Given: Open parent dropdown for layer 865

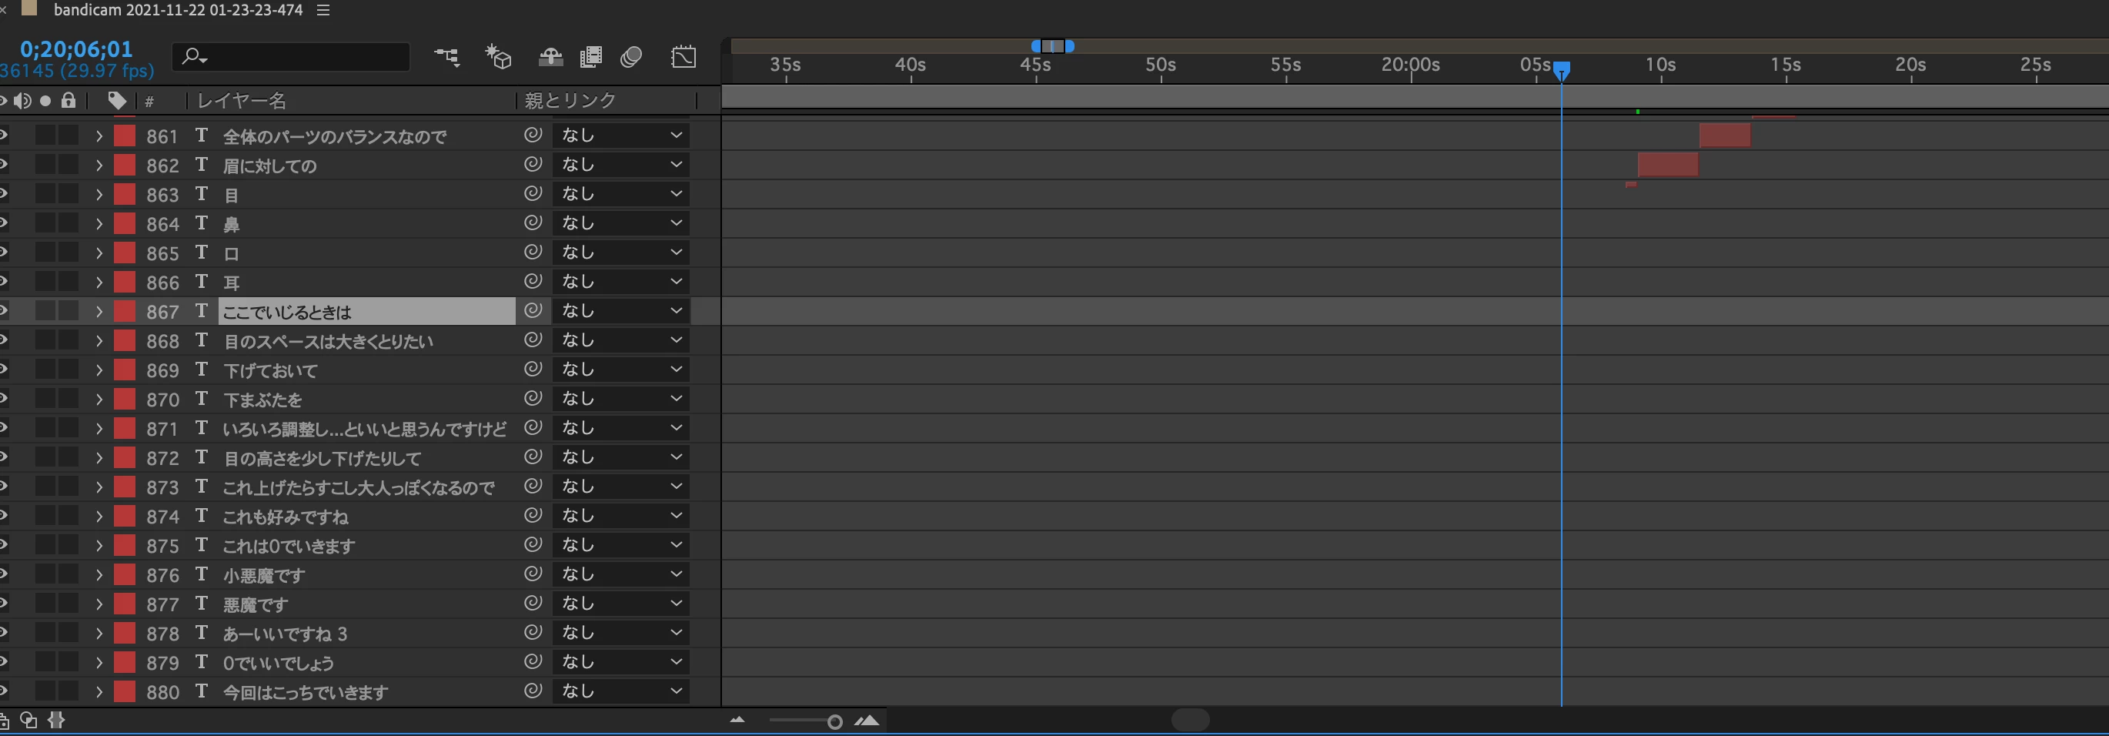Looking at the screenshot, I should [x=620, y=253].
